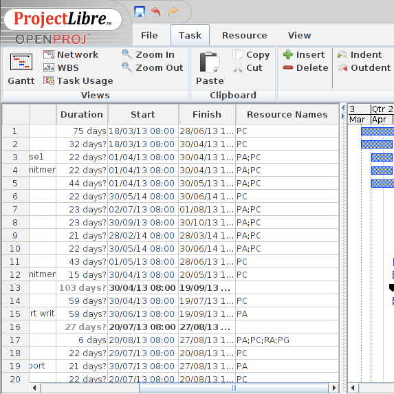Click start cell '28/02/14 08:00'

click(143, 235)
